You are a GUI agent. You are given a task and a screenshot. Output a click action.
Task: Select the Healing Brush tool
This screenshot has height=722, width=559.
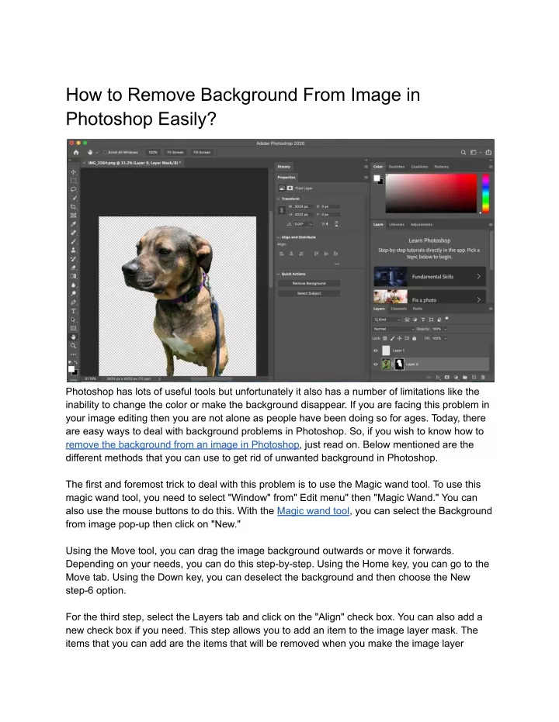click(73, 233)
